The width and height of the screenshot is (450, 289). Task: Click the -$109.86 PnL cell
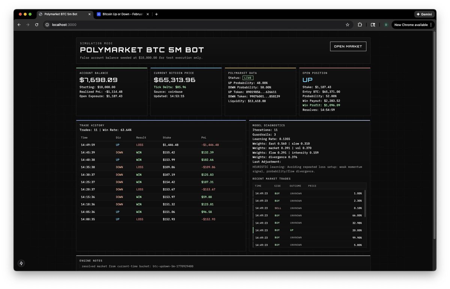coord(208,167)
